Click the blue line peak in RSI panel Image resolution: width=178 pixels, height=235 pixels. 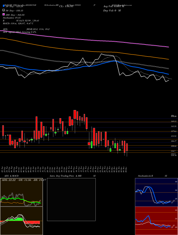[148, 216]
